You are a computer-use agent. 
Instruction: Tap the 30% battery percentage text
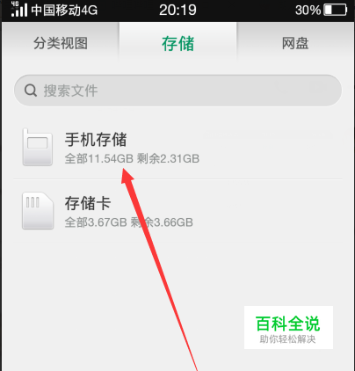308,11
